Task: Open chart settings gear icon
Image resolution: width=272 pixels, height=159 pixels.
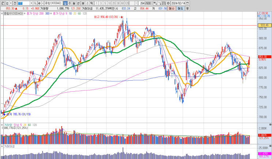Action: point(168,3)
